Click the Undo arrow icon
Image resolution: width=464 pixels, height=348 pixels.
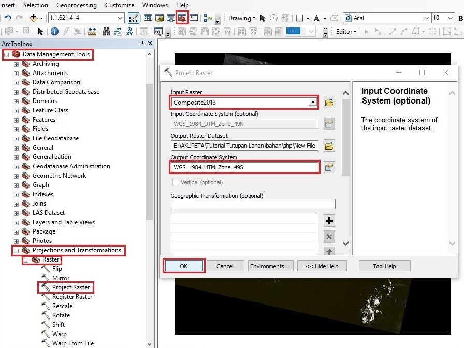pos(8,18)
